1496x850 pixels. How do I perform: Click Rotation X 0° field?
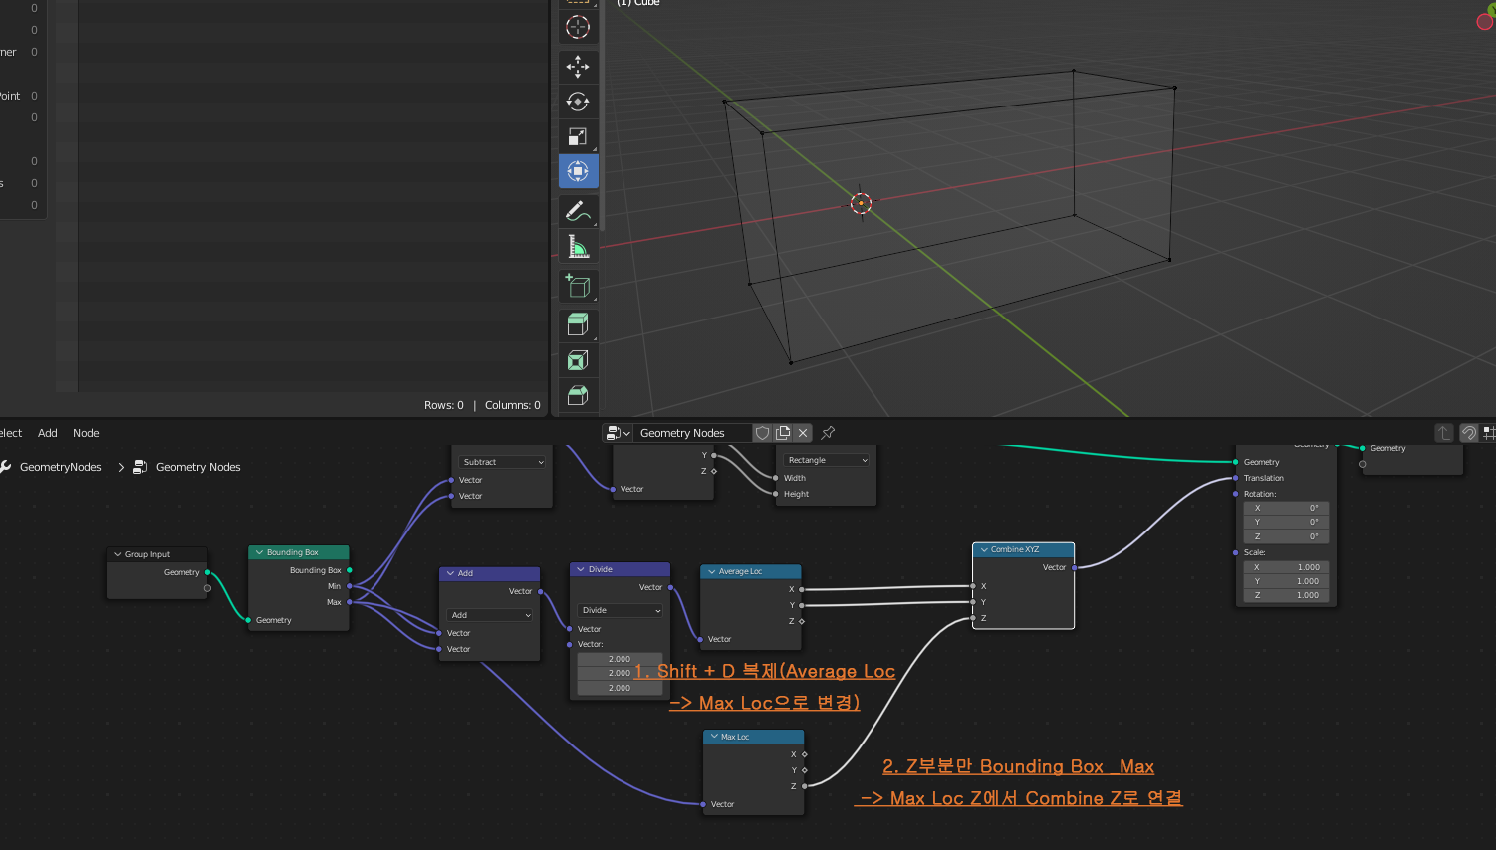[x=1286, y=508]
